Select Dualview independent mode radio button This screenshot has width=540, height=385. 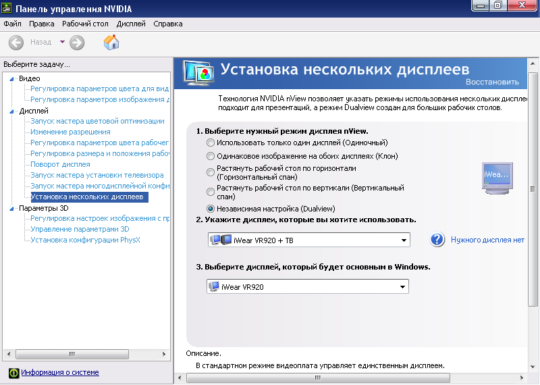point(210,209)
